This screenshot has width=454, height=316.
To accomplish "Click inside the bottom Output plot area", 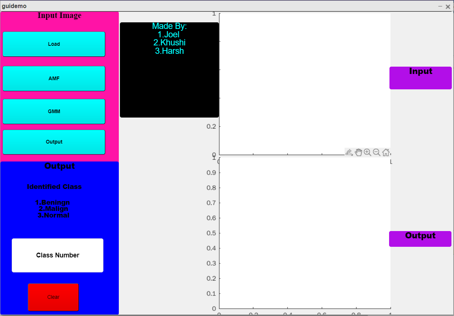I will coord(304,234).
